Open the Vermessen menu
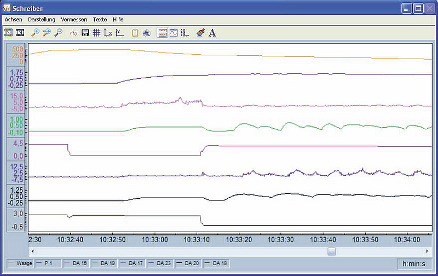The height and width of the screenshot is (276, 438). pyautogui.click(x=74, y=19)
